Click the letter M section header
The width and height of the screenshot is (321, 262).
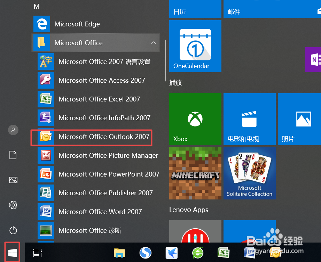click(37, 6)
